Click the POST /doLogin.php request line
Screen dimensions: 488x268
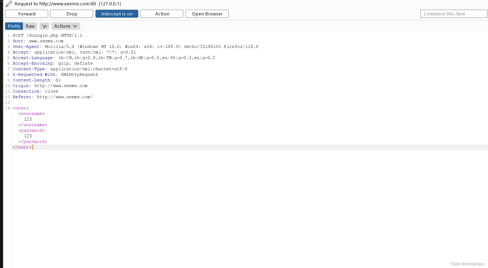coord(47,35)
